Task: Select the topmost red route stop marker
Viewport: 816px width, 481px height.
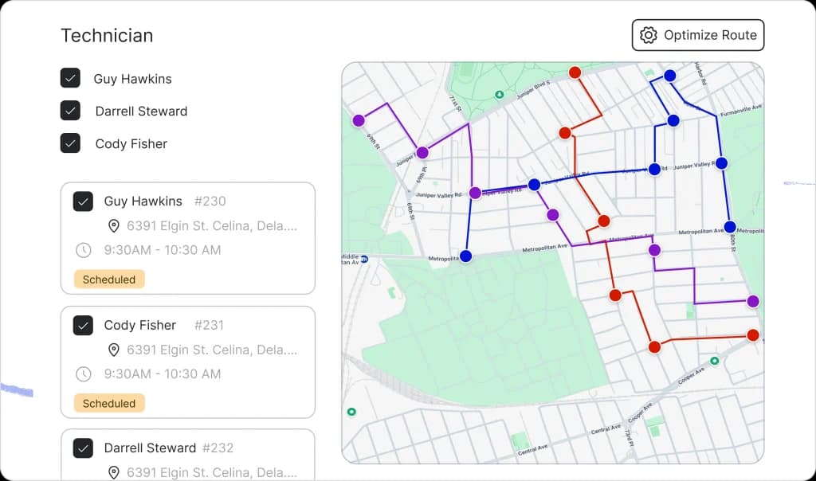Action: point(575,72)
